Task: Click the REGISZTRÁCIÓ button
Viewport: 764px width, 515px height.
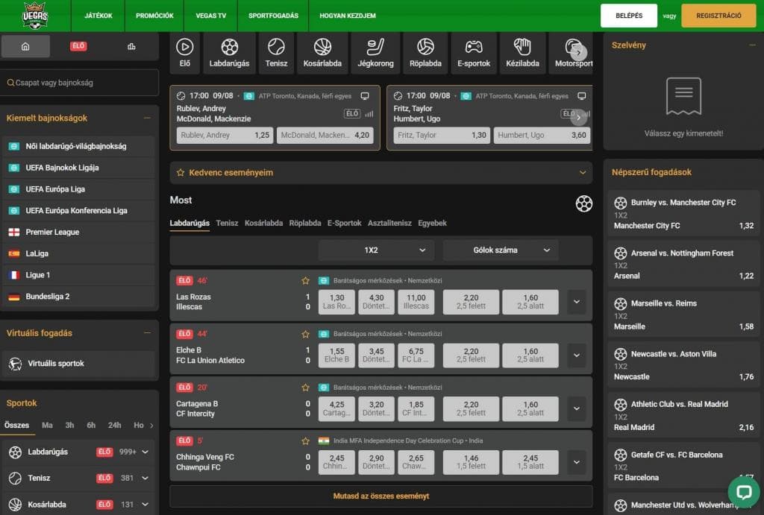Action: [x=718, y=16]
